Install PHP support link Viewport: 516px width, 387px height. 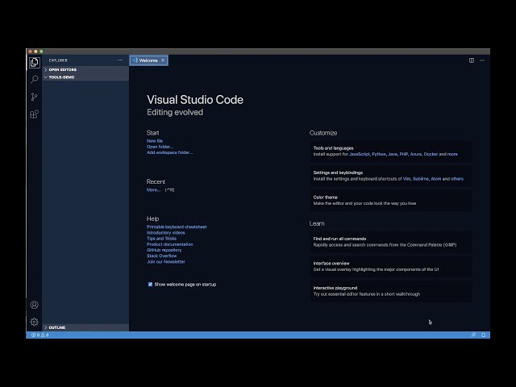403,154
